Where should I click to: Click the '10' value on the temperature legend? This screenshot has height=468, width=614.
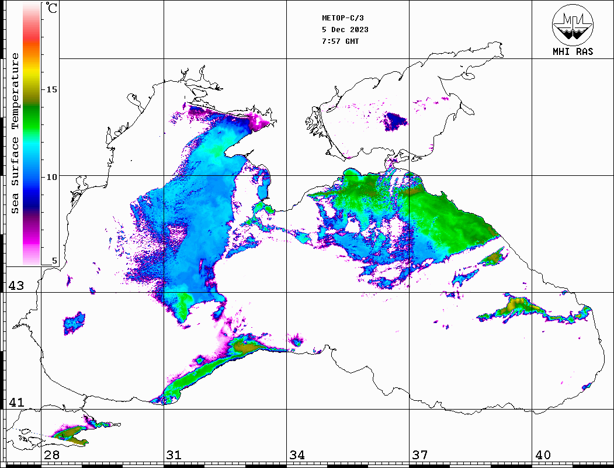pyautogui.click(x=51, y=177)
